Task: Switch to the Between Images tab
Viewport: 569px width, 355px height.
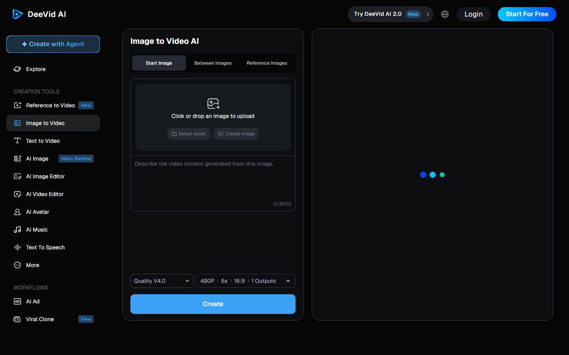Action: (x=213, y=63)
